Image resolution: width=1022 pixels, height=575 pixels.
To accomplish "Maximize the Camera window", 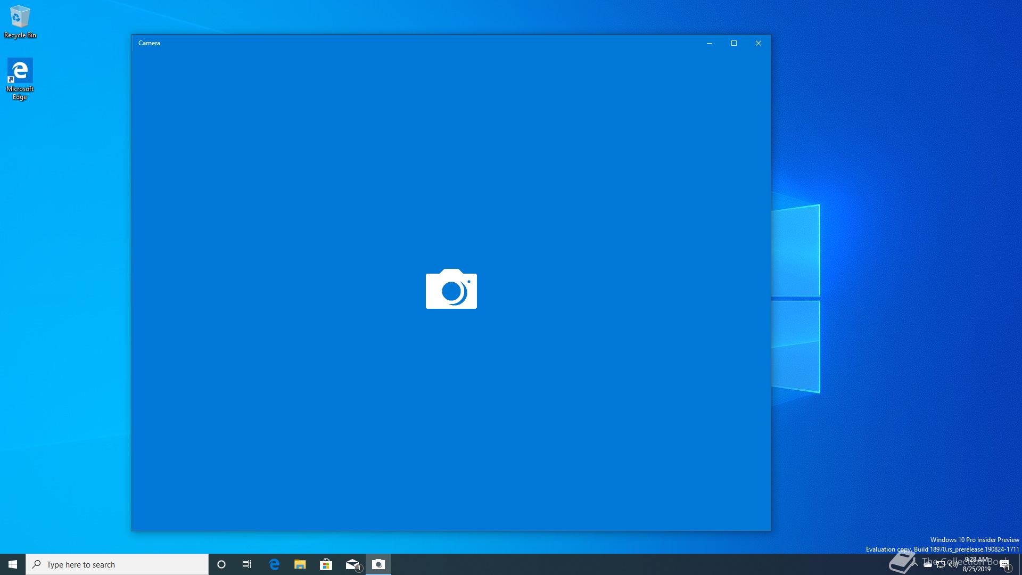I will click(x=733, y=43).
